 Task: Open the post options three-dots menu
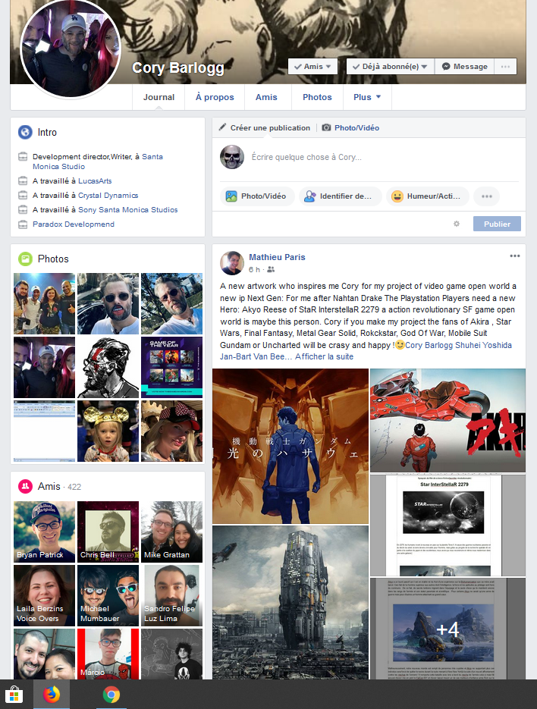[x=515, y=256]
